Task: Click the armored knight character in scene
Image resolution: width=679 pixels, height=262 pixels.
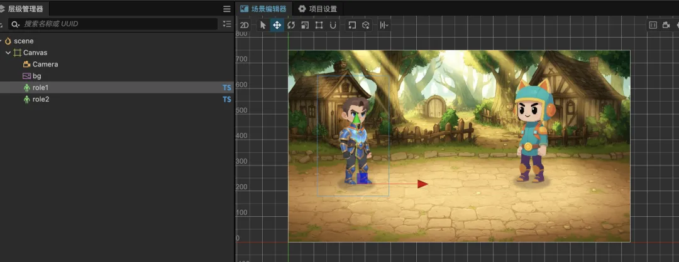Action: pyautogui.click(x=356, y=142)
